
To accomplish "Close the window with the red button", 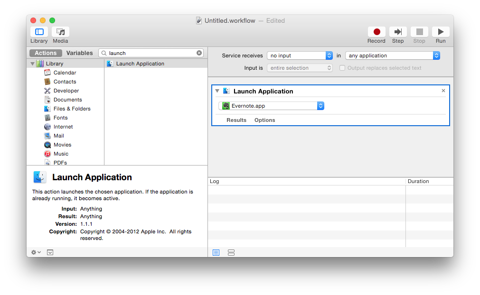I will 33,20.
